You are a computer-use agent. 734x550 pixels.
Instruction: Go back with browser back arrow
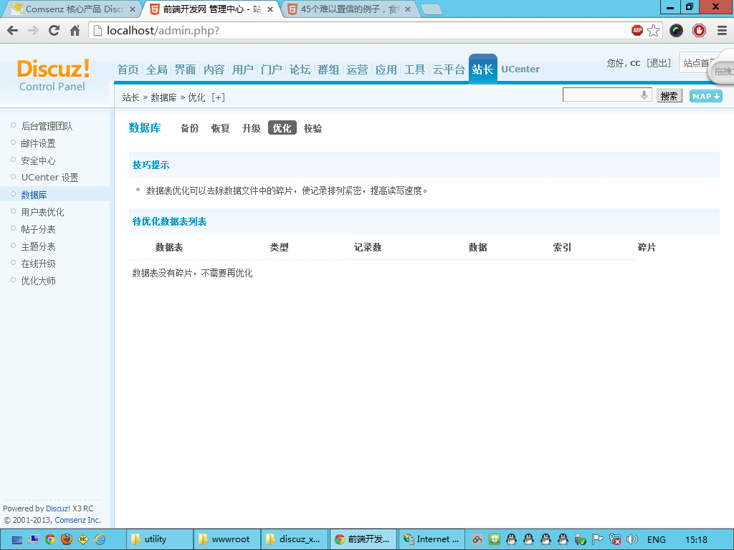13,31
